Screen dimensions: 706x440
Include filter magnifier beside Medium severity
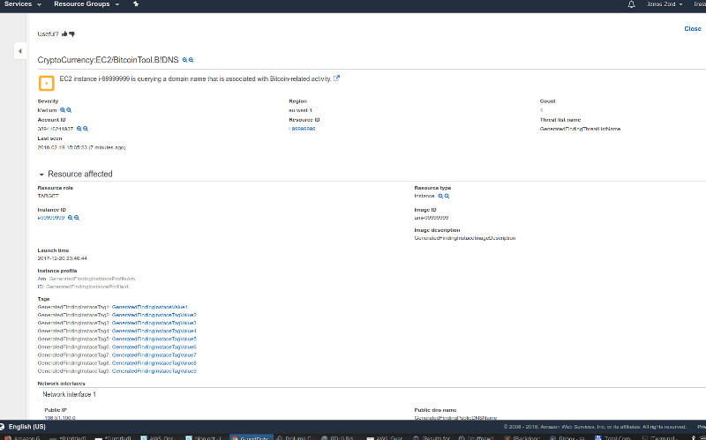point(63,110)
